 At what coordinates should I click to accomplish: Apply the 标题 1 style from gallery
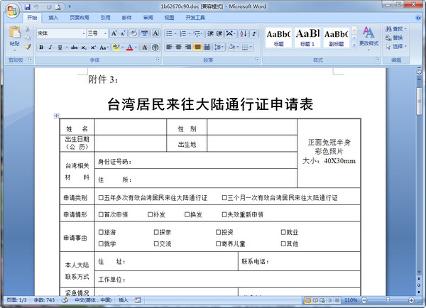pos(307,38)
